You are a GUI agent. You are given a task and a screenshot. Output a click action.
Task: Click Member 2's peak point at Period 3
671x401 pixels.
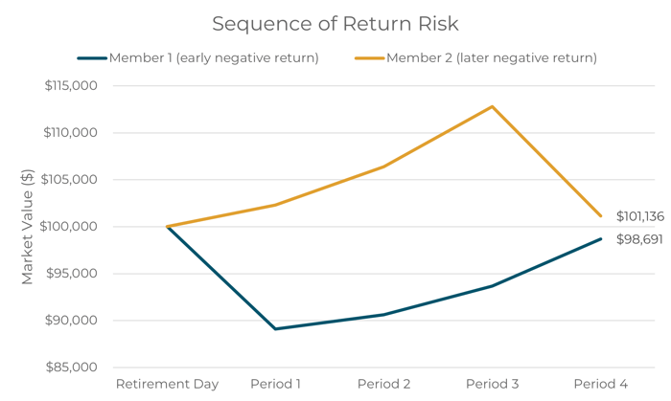[x=493, y=106]
